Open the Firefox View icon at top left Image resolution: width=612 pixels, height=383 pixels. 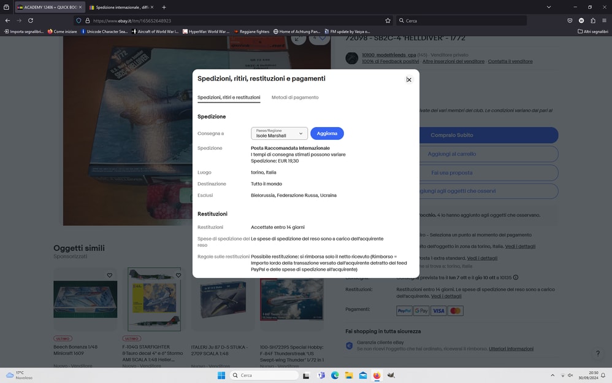click(x=6, y=7)
